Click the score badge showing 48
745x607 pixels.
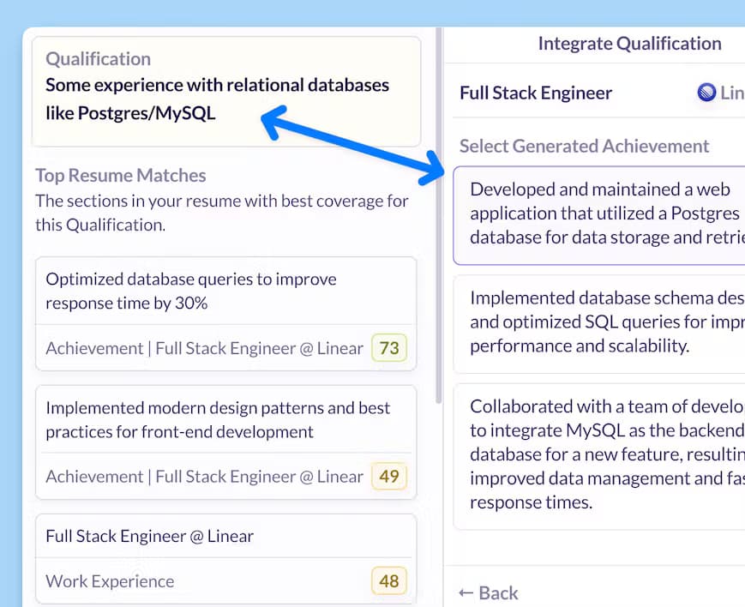pyautogui.click(x=389, y=581)
